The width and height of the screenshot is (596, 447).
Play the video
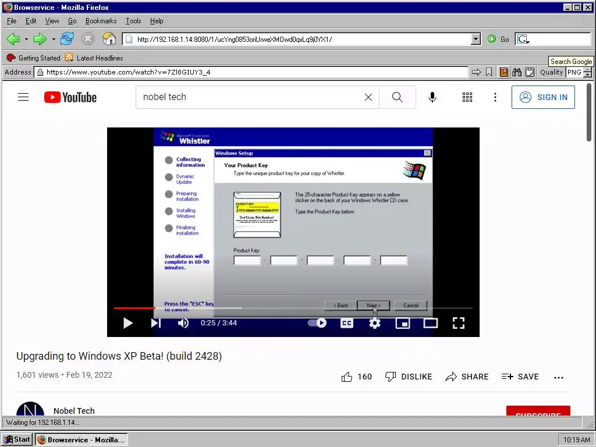click(127, 323)
